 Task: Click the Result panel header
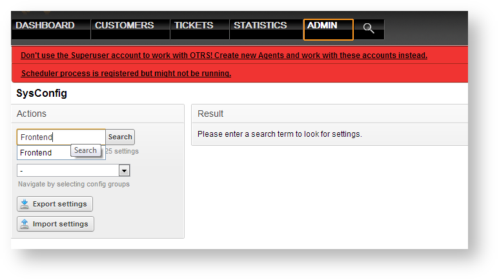[x=330, y=114]
